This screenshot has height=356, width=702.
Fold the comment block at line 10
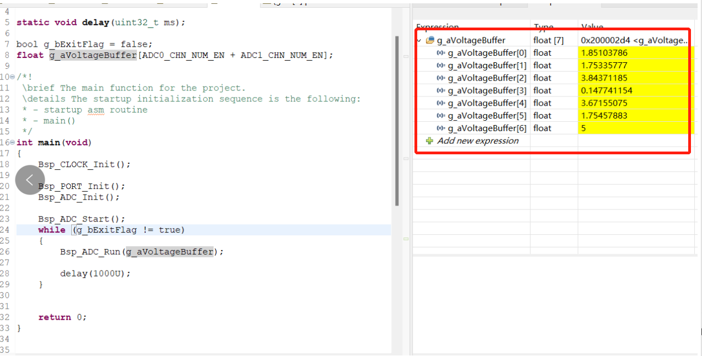[12, 77]
